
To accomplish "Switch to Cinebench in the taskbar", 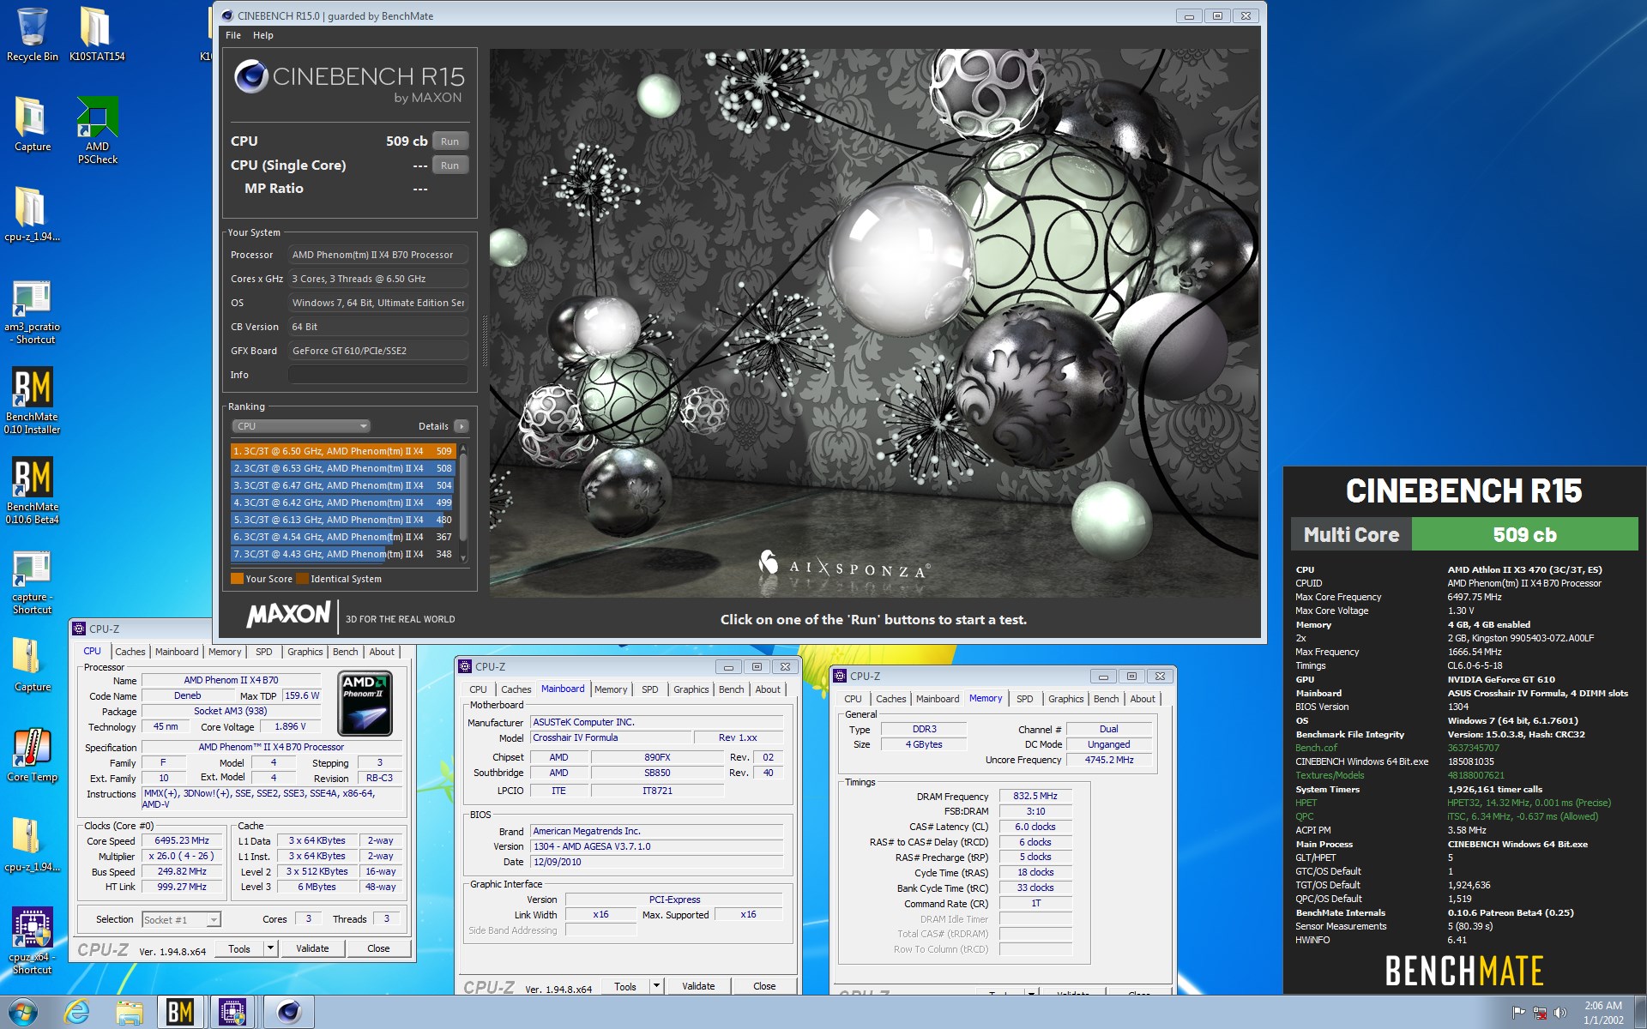I will tap(288, 1012).
